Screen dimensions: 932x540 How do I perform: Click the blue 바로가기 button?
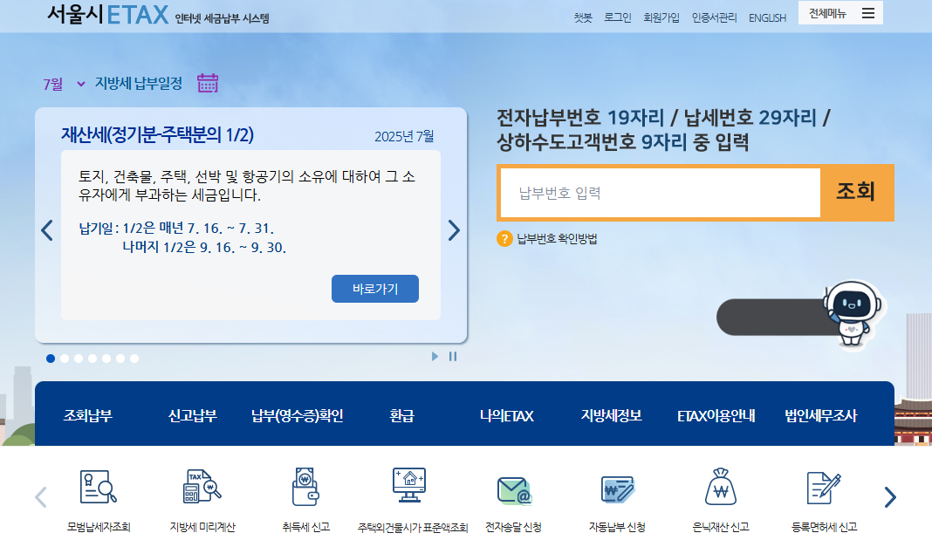click(x=375, y=289)
